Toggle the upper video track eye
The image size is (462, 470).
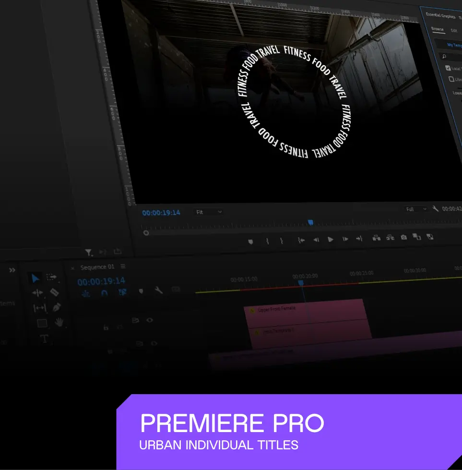pos(150,320)
